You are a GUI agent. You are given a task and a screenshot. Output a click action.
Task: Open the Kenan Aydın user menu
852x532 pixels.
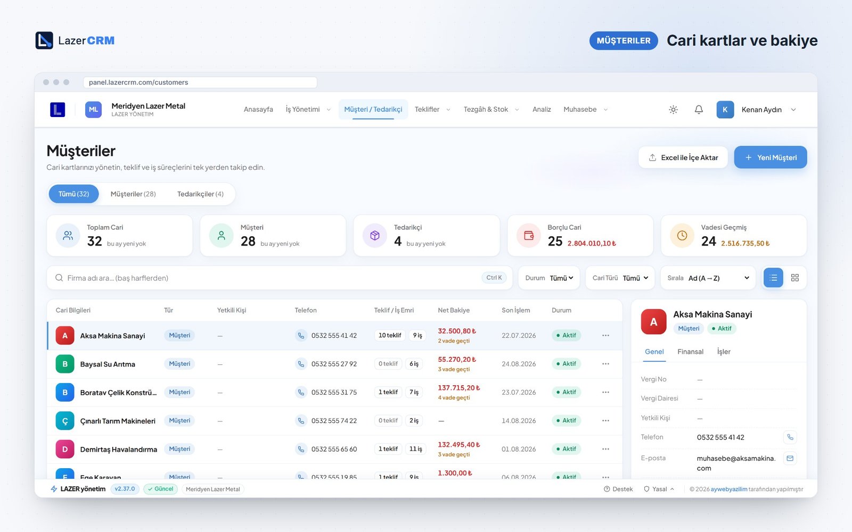coord(756,110)
